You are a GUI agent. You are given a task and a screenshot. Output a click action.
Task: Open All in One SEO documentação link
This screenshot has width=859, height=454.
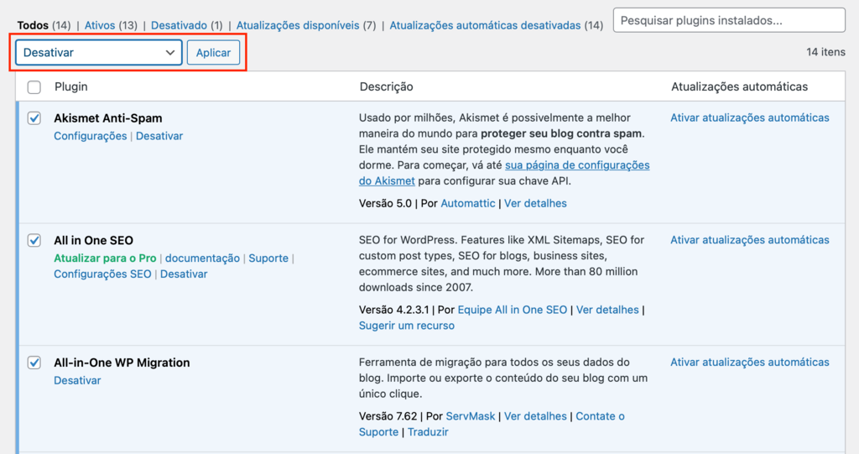(202, 258)
